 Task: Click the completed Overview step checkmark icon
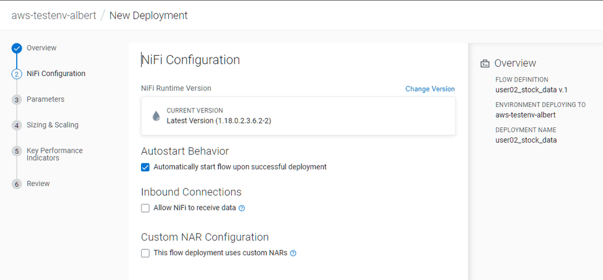(17, 48)
